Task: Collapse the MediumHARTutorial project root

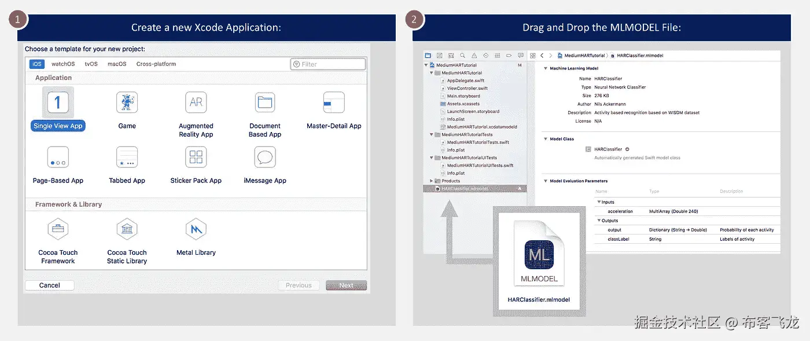Action: (x=426, y=65)
